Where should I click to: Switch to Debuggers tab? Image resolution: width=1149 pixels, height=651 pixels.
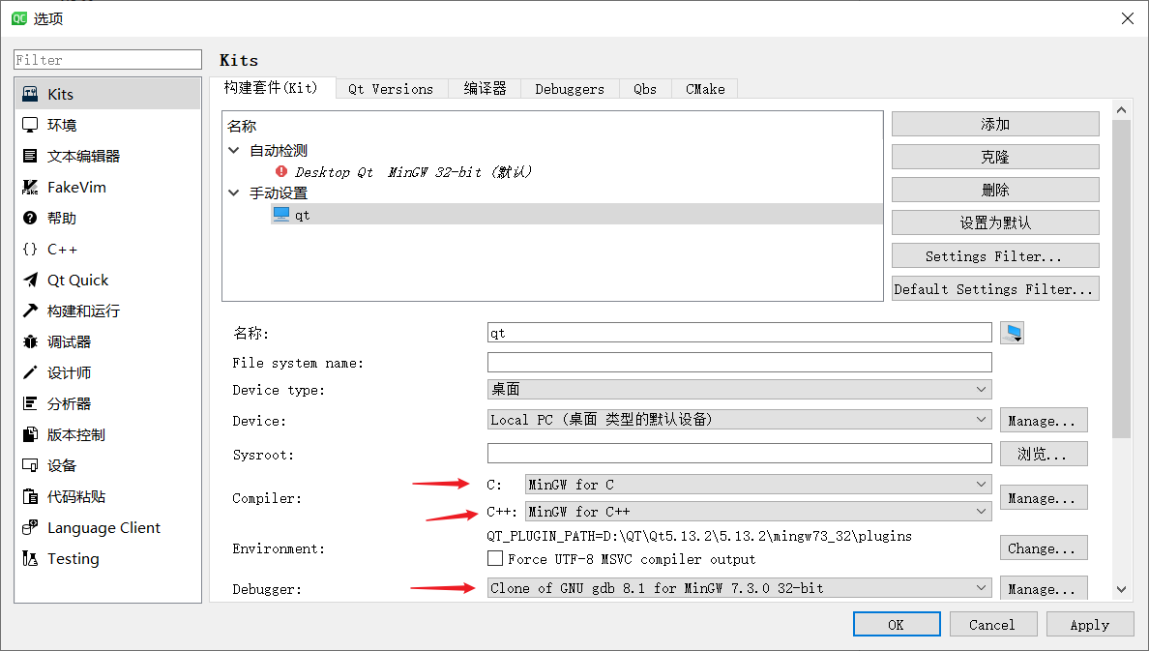570,89
